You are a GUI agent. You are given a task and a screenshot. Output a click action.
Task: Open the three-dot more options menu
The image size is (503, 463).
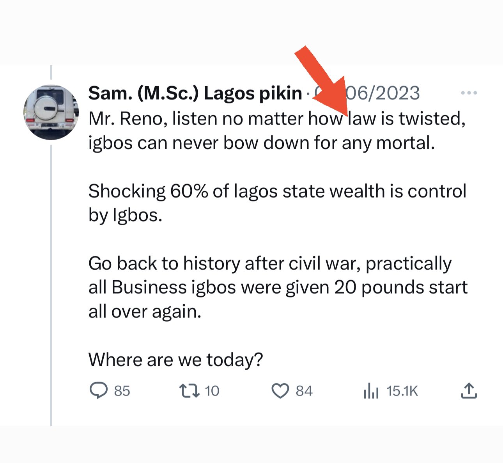tap(469, 93)
